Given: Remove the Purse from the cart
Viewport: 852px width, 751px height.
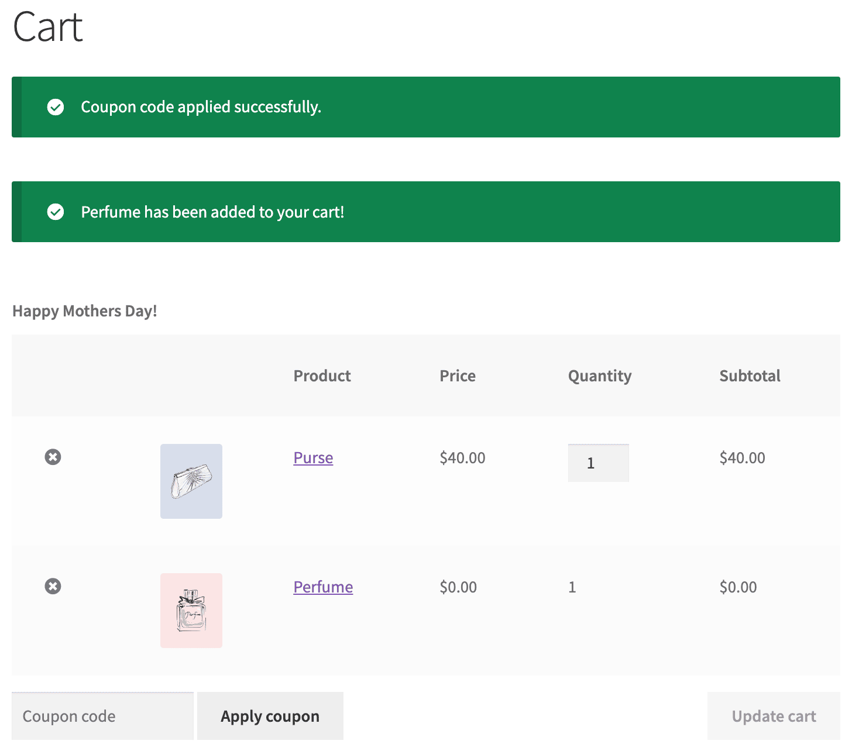Looking at the screenshot, I should pos(53,457).
